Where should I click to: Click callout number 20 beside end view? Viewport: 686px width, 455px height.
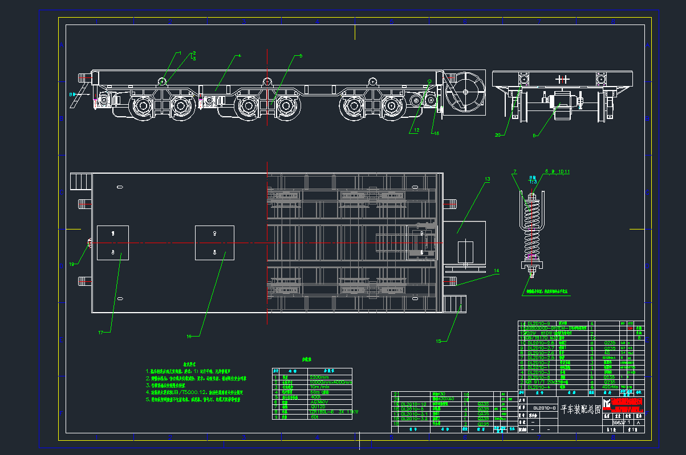point(497,135)
